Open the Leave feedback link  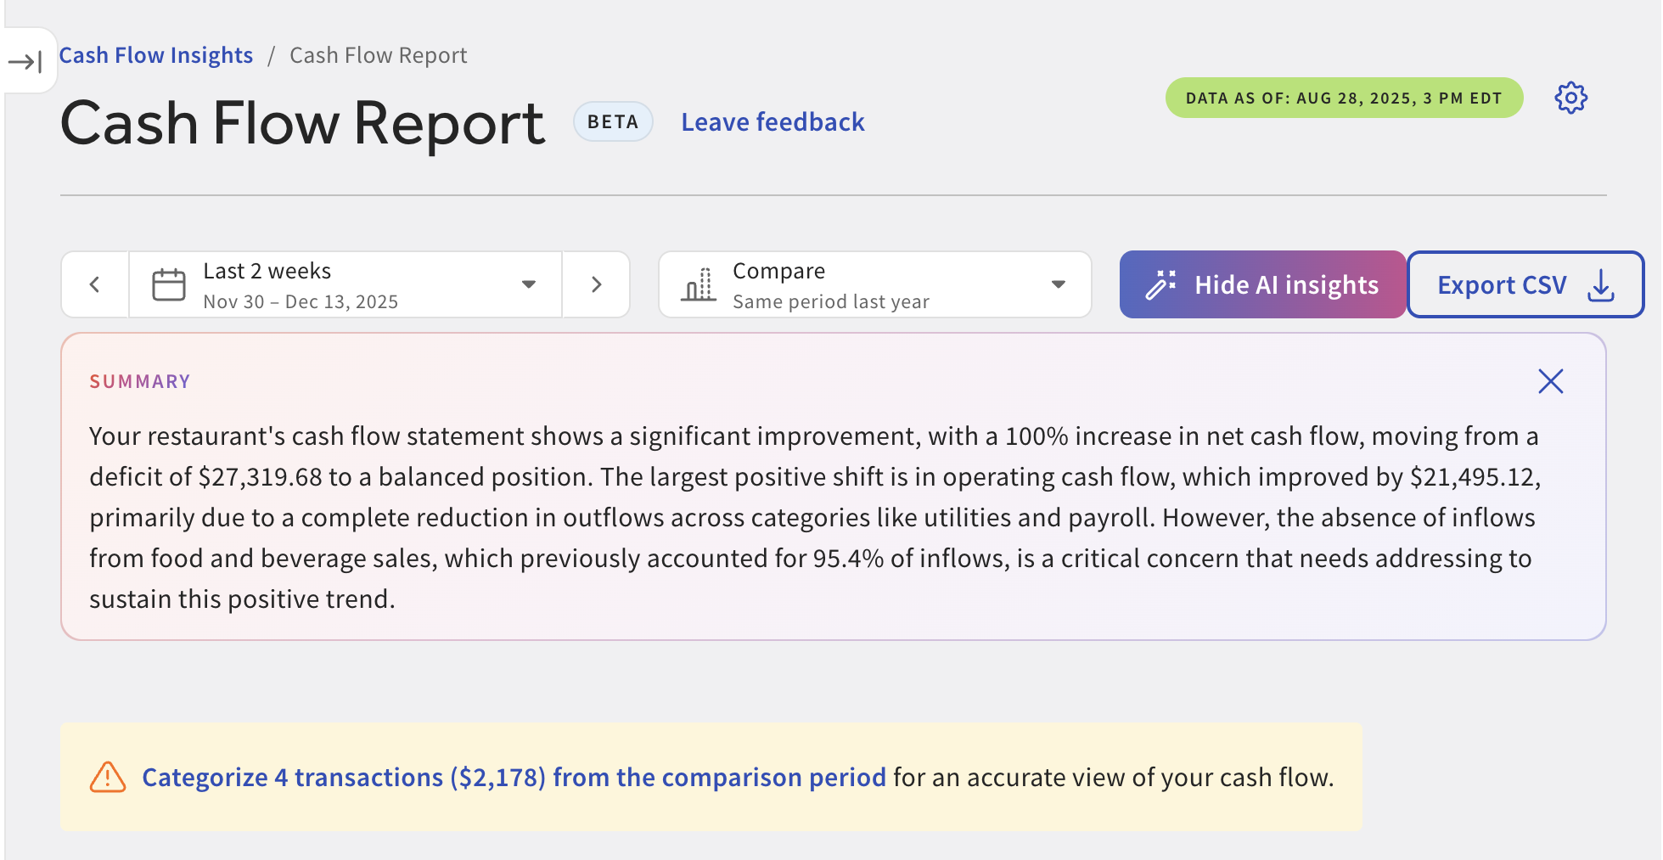tap(773, 122)
